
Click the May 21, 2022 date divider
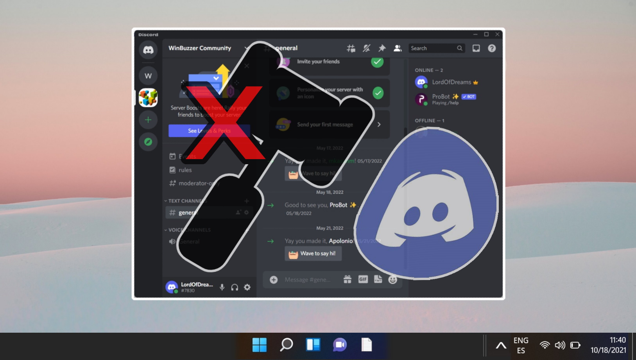(330, 228)
